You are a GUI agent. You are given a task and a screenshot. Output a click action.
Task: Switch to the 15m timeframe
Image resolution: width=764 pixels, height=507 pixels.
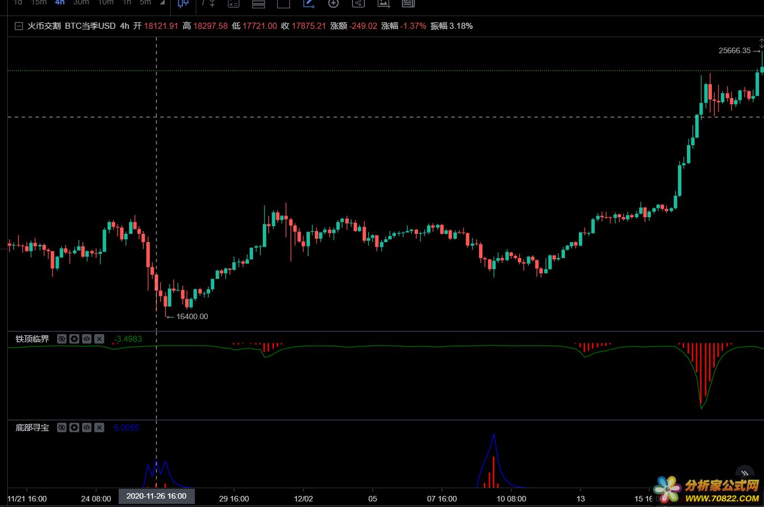(x=39, y=3)
